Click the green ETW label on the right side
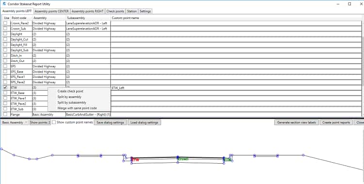This screenshot has width=364, height=184. pyautogui.click(x=228, y=160)
